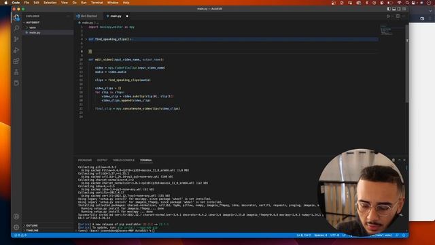Switch to the Get Started tab
The width and height of the screenshot is (435, 245).
coord(89,16)
